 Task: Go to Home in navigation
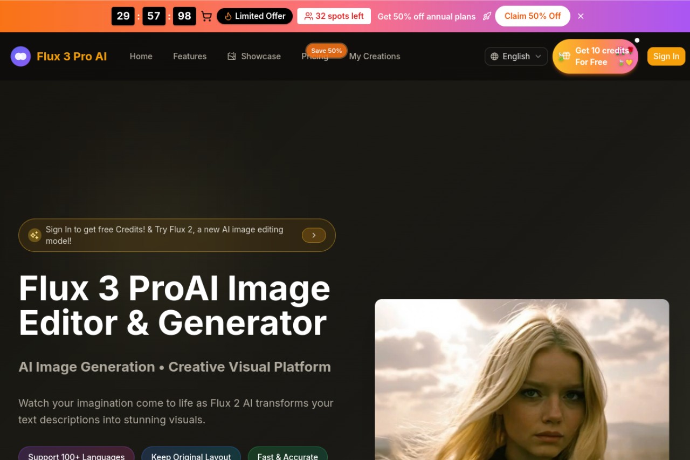(141, 56)
